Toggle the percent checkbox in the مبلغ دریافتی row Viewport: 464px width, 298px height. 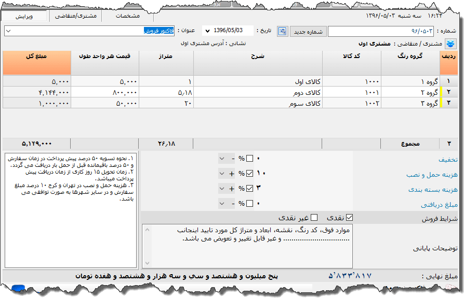click(250, 203)
